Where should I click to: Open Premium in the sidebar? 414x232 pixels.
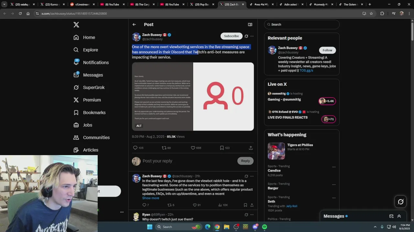click(x=87, y=100)
